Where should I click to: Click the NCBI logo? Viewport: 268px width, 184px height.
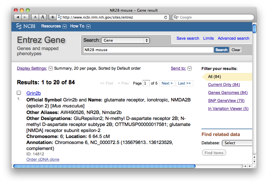click(x=26, y=26)
